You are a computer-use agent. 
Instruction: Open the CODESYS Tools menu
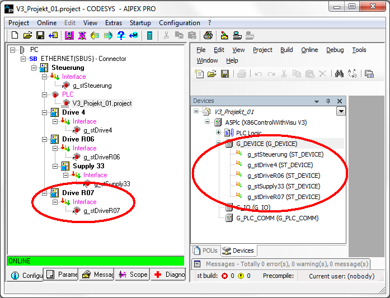(x=359, y=50)
